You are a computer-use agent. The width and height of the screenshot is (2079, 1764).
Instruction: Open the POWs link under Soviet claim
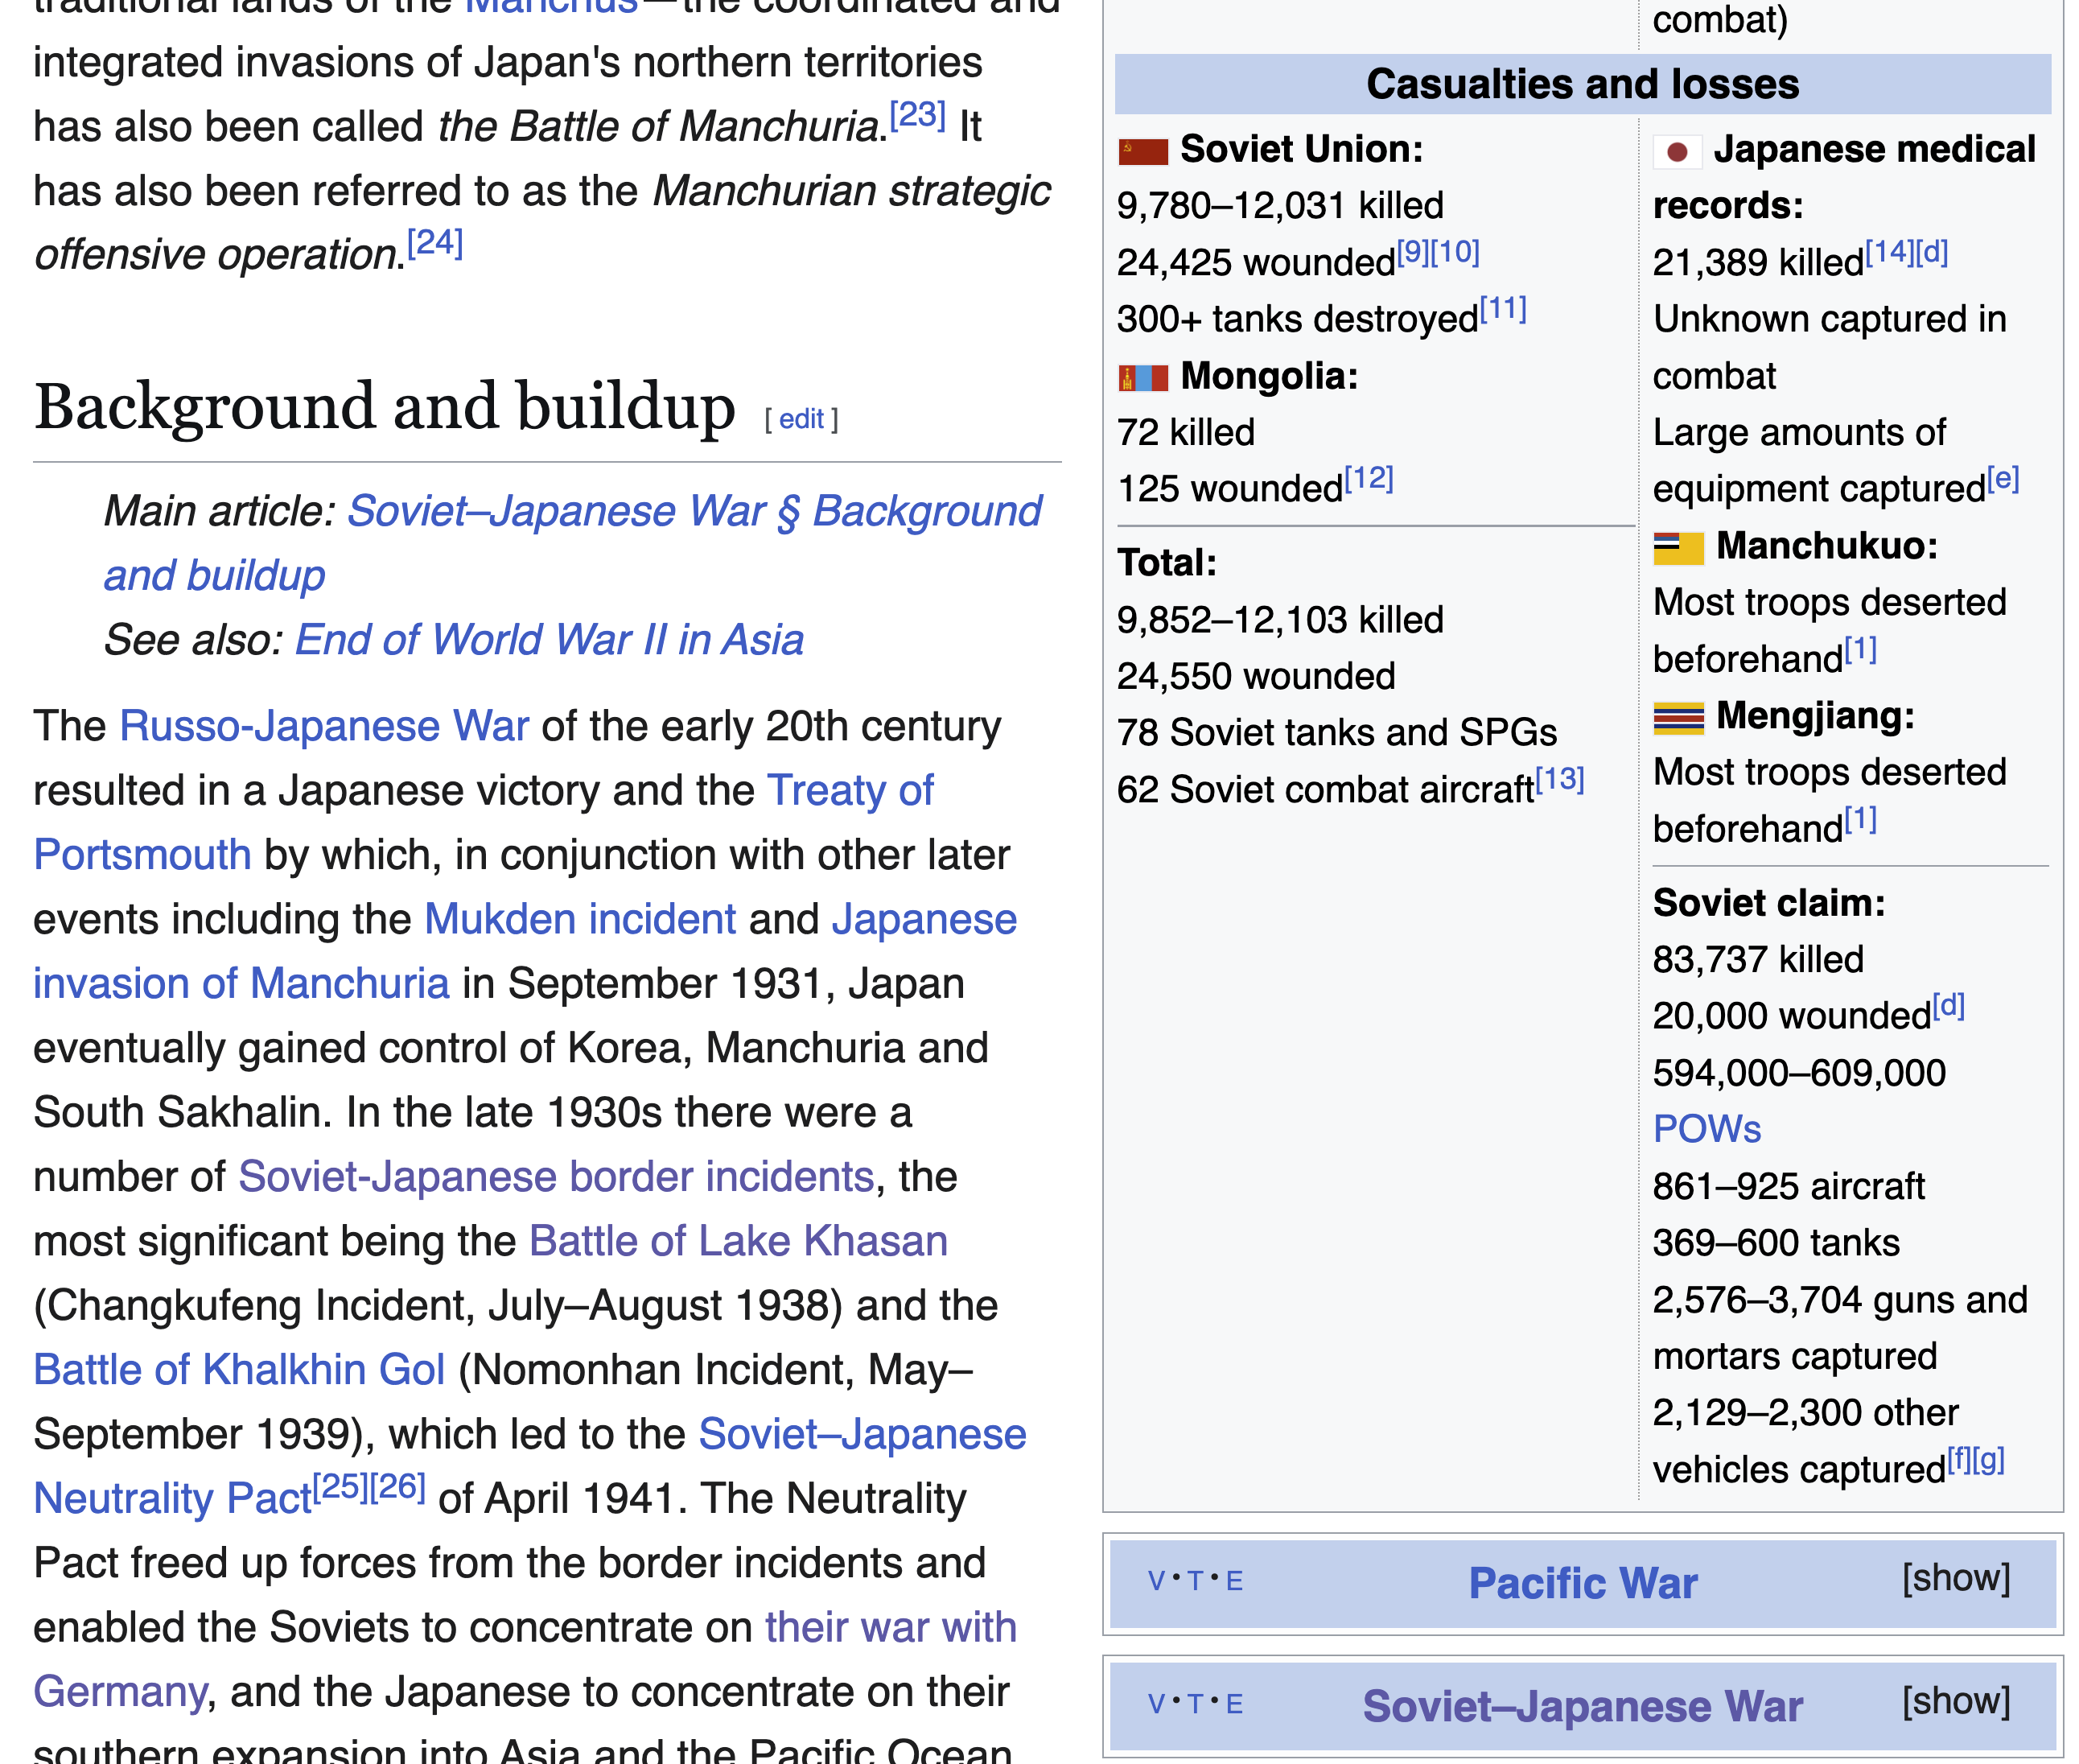point(1706,1130)
